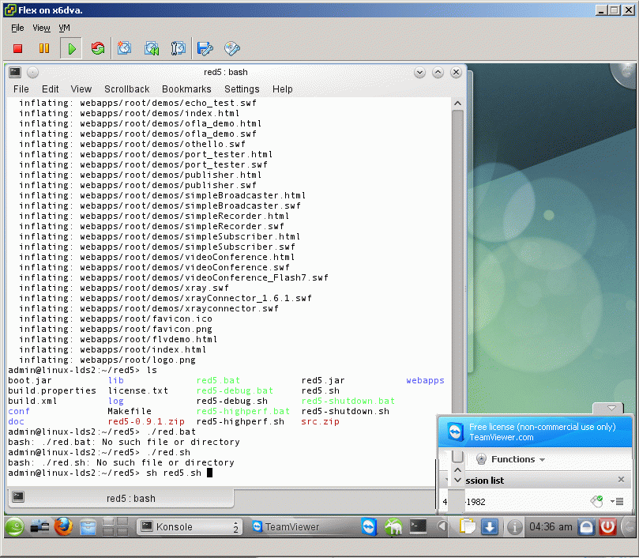639x558 pixels.
Task: Open session options list dropdown
Action: [x=617, y=501]
